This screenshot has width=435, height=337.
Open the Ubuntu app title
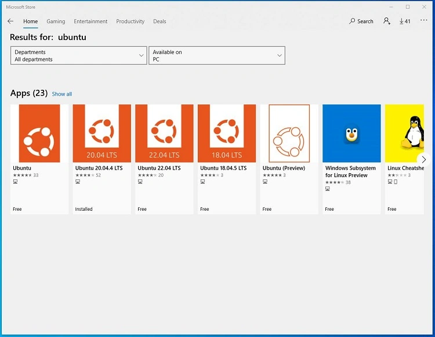[x=22, y=168]
